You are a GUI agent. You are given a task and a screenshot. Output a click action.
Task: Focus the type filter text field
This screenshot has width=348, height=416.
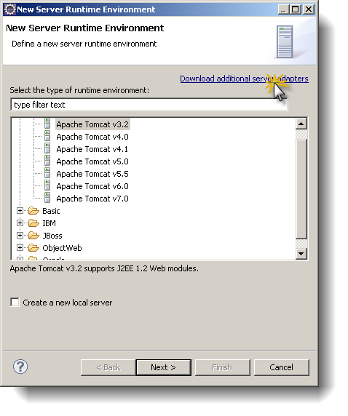[149, 105]
